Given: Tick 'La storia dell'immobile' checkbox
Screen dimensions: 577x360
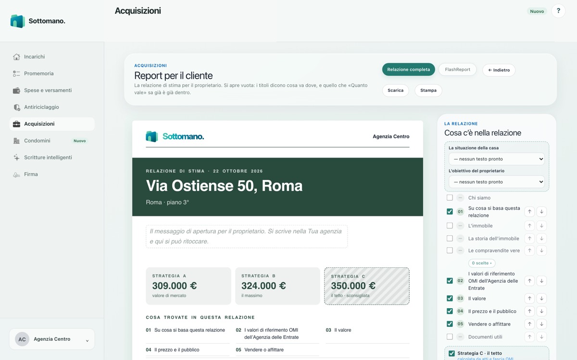Looking at the screenshot, I should pyautogui.click(x=450, y=238).
